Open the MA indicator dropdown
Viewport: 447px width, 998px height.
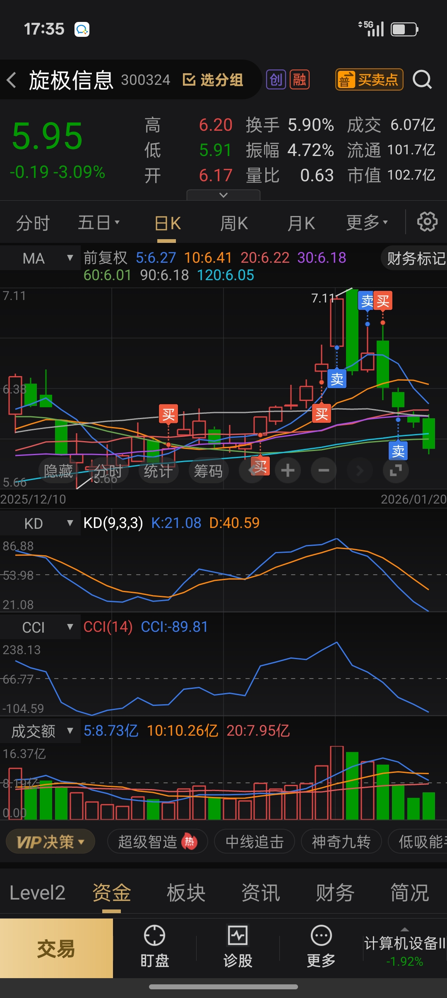[x=40, y=258]
